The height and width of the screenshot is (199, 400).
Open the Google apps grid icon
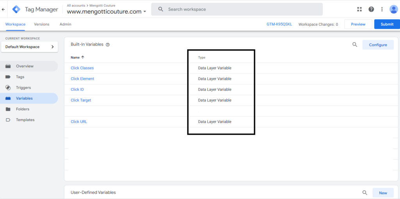pos(359,9)
